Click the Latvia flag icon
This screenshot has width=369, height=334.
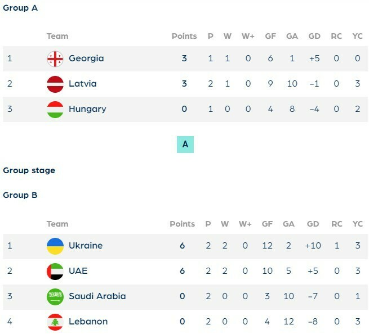(x=55, y=84)
